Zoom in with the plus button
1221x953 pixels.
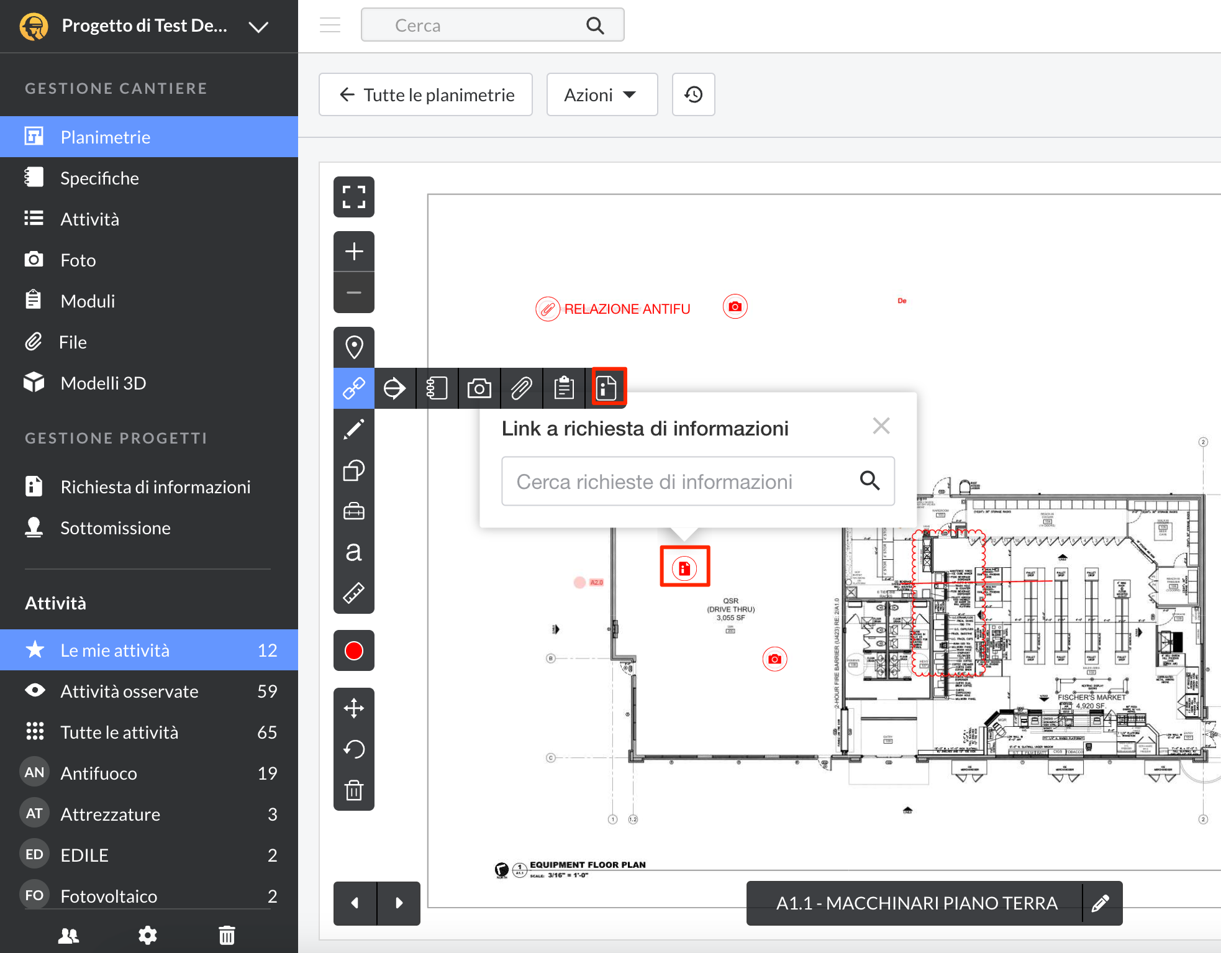pos(354,251)
